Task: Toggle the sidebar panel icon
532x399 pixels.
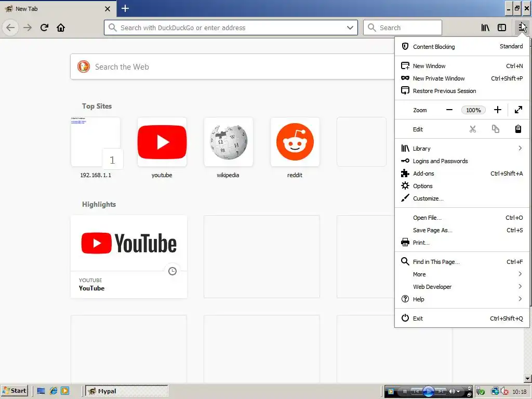Action: coord(502,28)
